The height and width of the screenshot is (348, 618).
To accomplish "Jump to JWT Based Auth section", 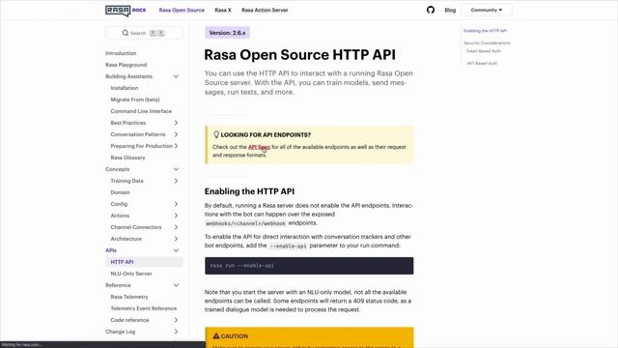I will pos(482,64).
